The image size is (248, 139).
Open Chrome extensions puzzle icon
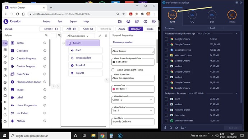[x=142, y=14]
